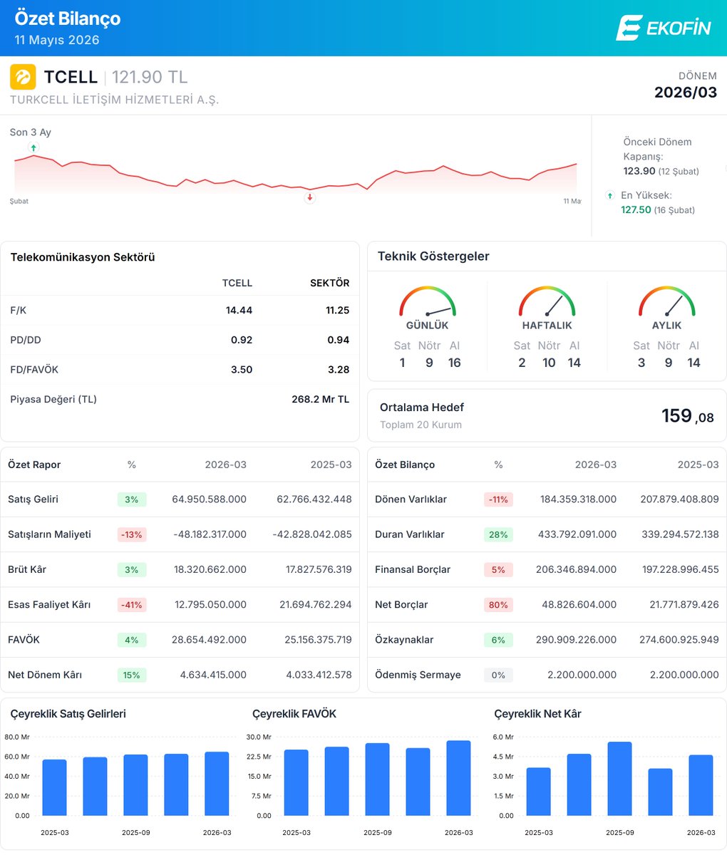
Task: Click the Haftalık technical gauge
Action: tap(547, 301)
